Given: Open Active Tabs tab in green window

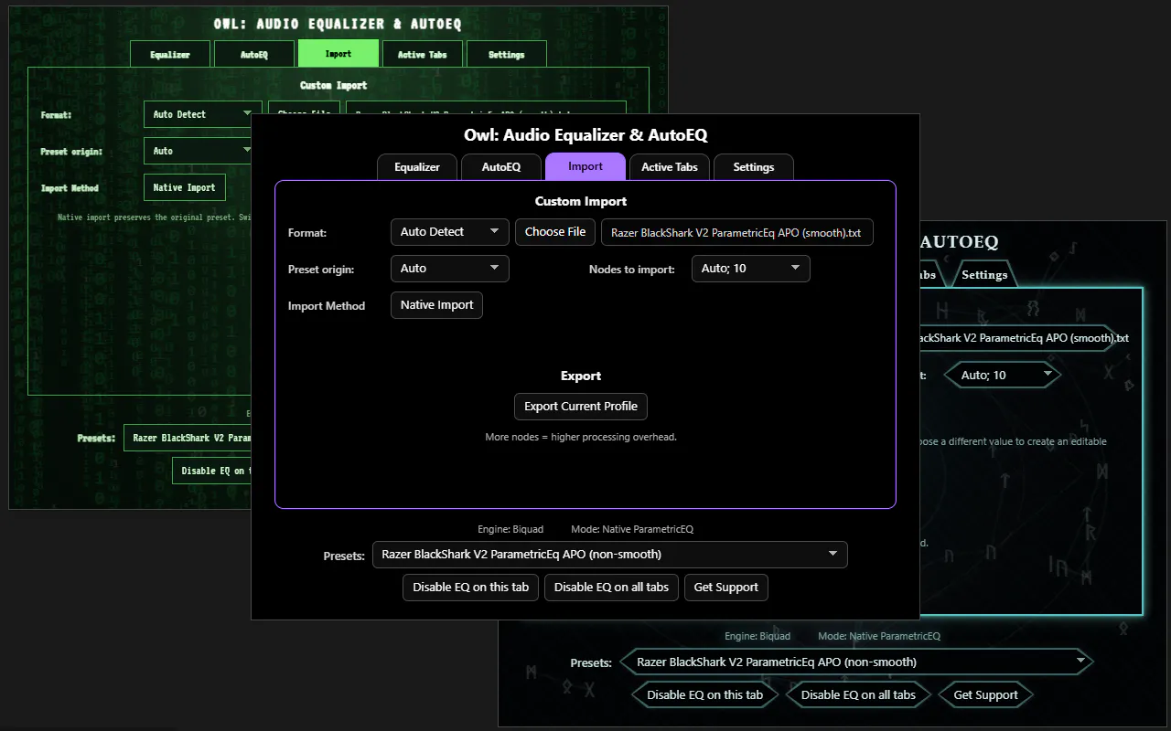Looking at the screenshot, I should 423,54.
